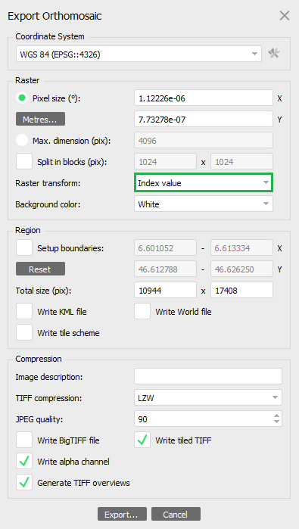Screen dimensions: 299x529
Task: Close the Export Orthomosaic dialog
Action: [x=285, y=16]
